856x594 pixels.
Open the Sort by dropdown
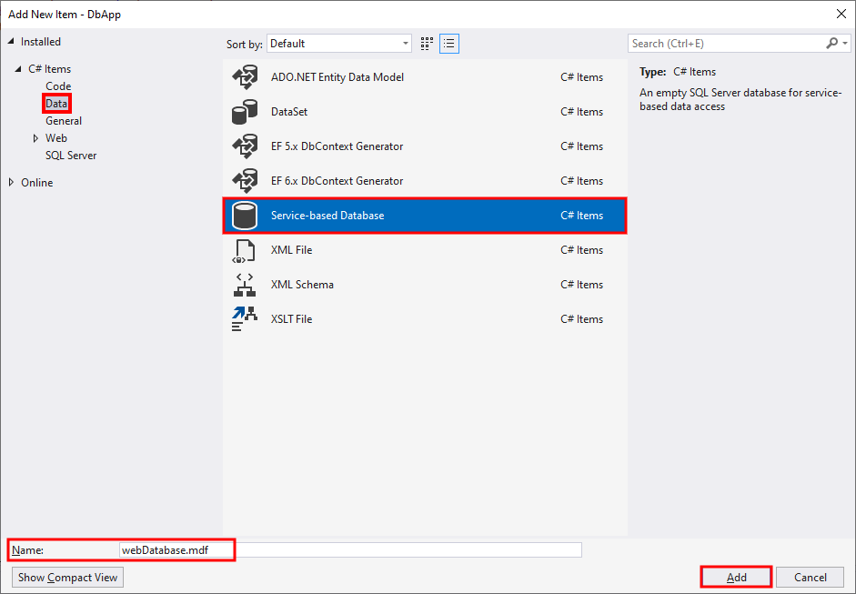coord(339,44)
